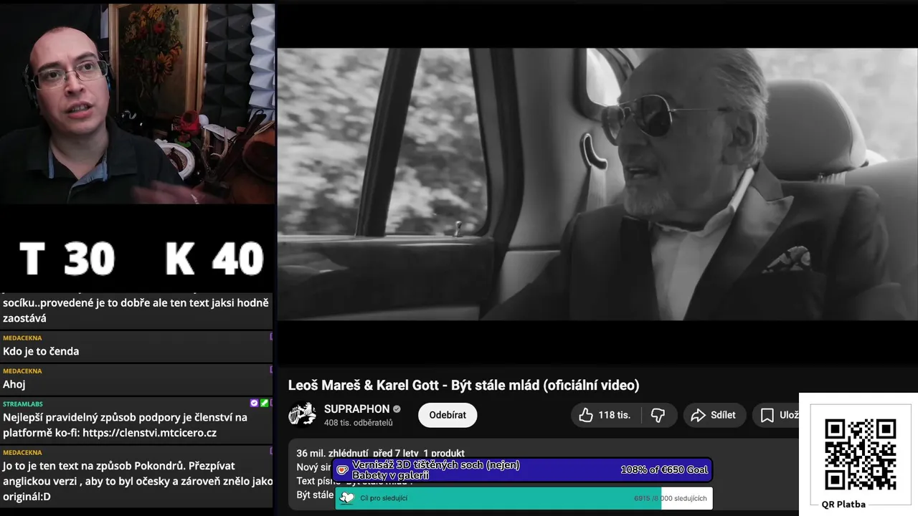Screen dimensions: 918x516
Task: Click the follower goal progress bar
Action: click(x=524, y=498)
